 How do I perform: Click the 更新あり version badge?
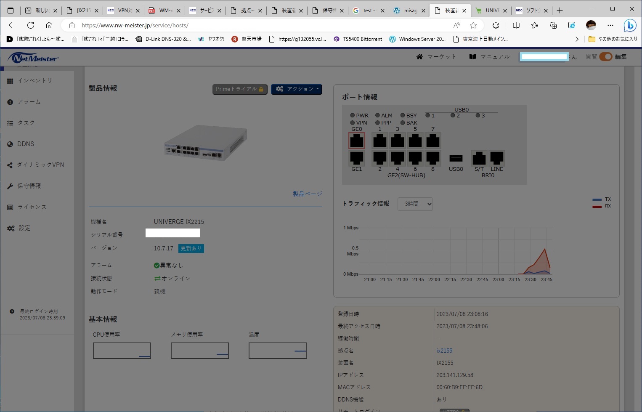click(191, 248)
